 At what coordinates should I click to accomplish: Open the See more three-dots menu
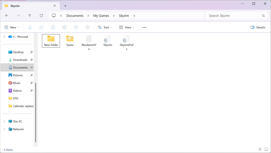tap(144, 27)
